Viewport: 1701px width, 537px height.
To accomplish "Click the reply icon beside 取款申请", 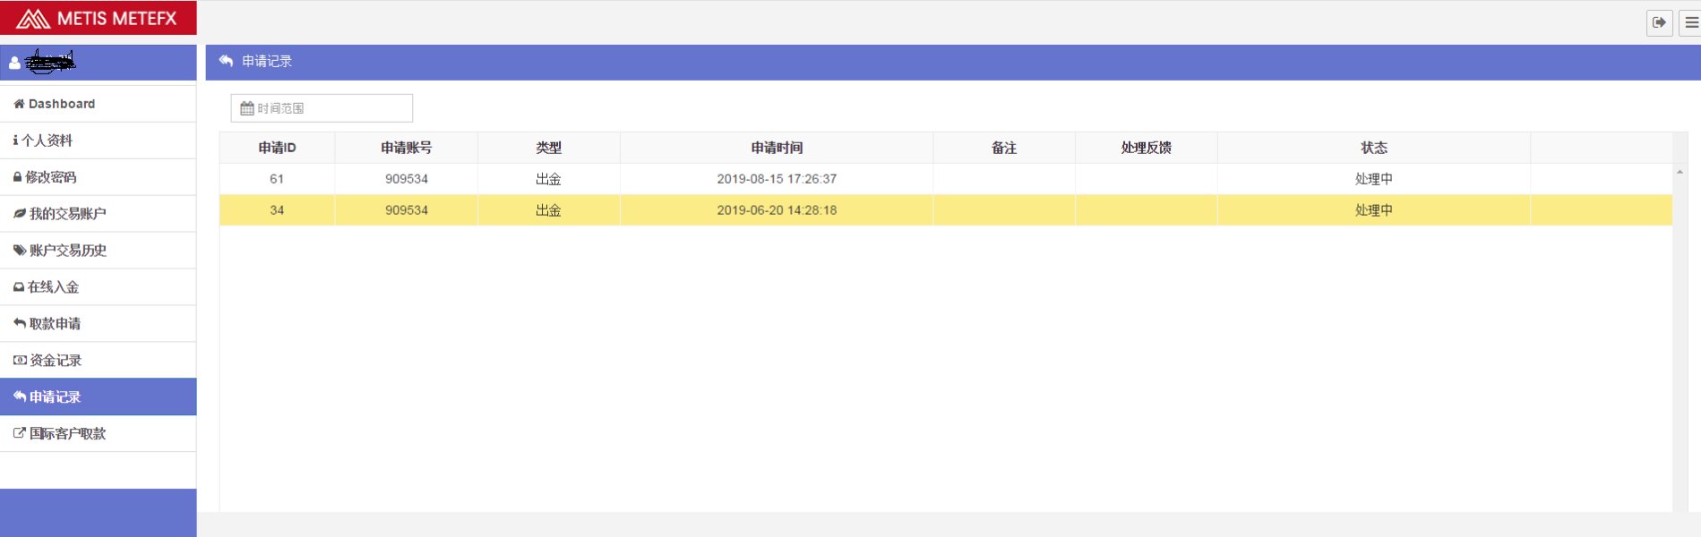I will 20,323.
